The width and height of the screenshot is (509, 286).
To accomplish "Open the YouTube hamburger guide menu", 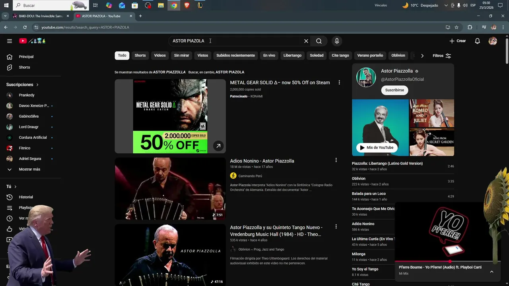I will [10, 41].
